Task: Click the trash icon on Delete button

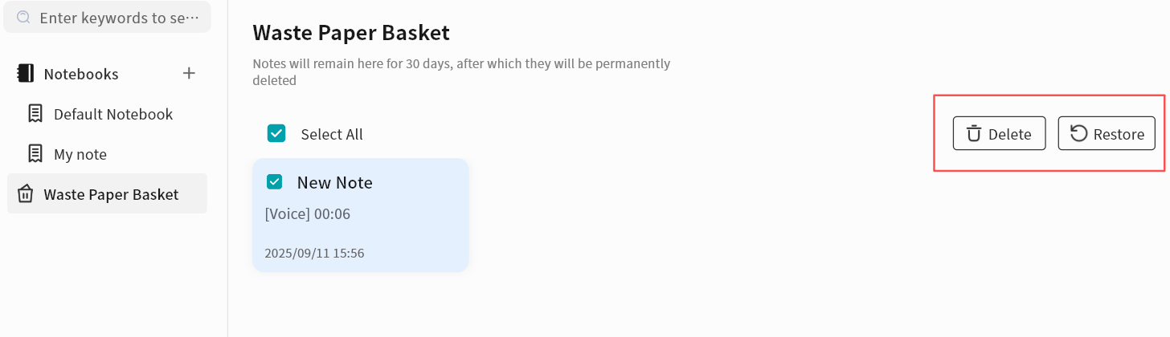Action: (974, 134)
